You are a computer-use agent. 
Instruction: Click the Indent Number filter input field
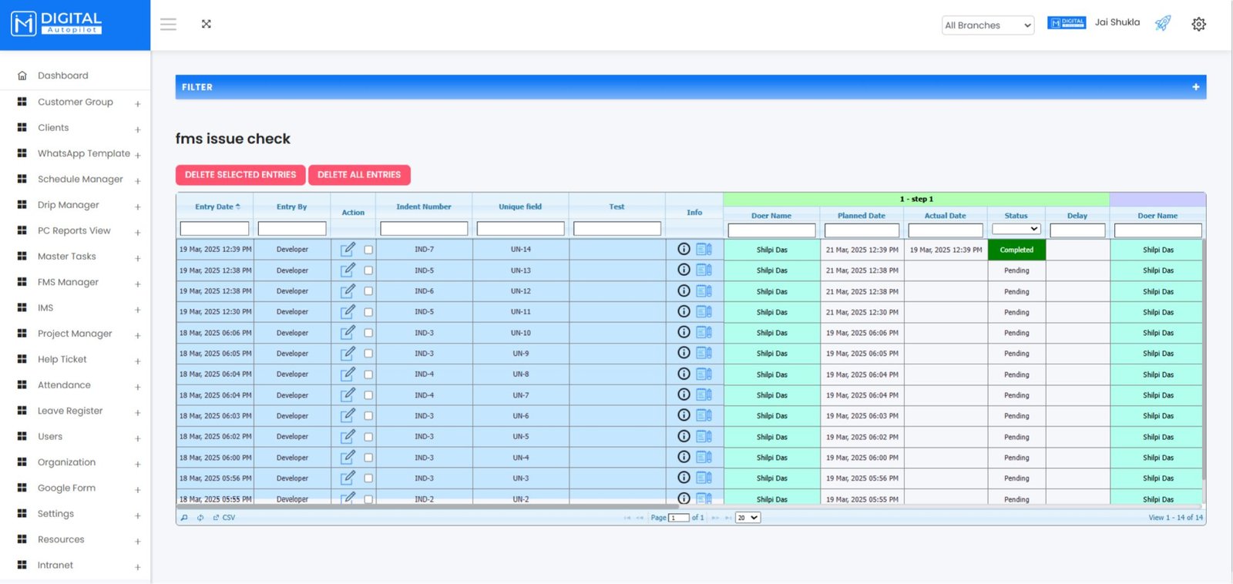click(x=424, y=230)
